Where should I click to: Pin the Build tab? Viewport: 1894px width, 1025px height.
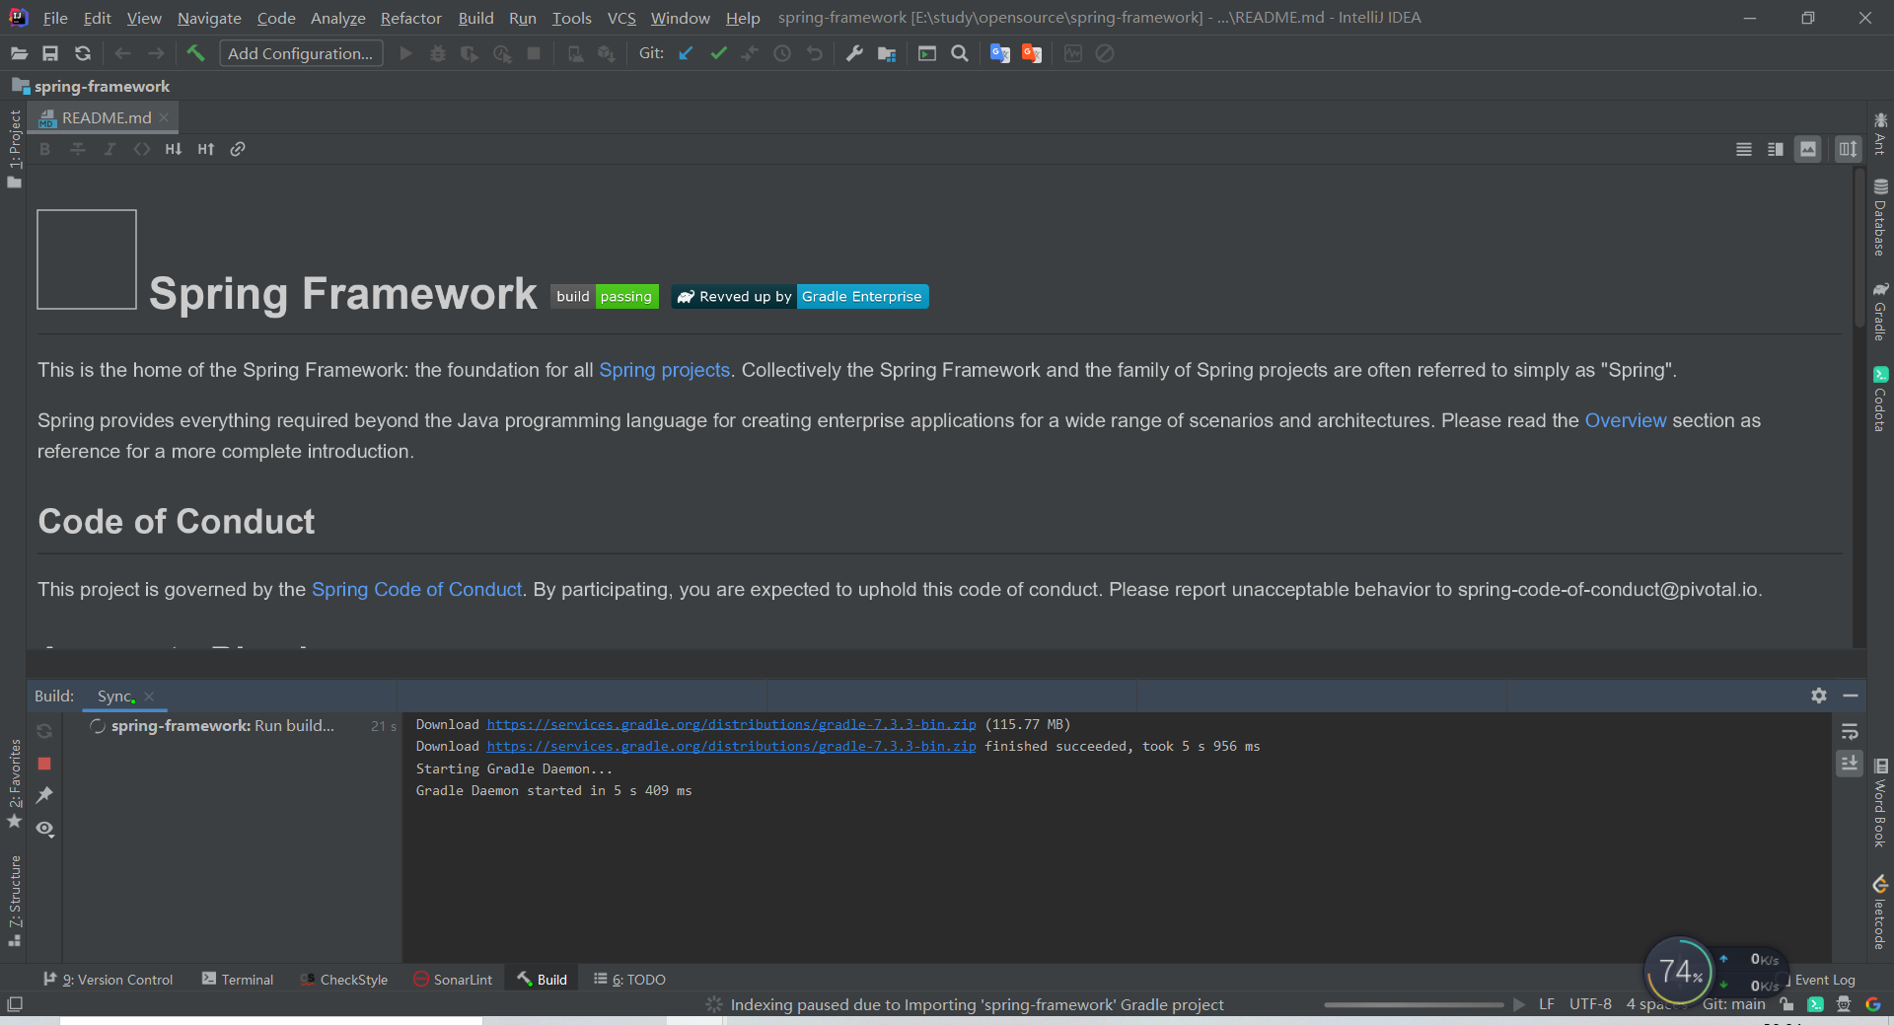pyautogui.click(x=44, y=795)
